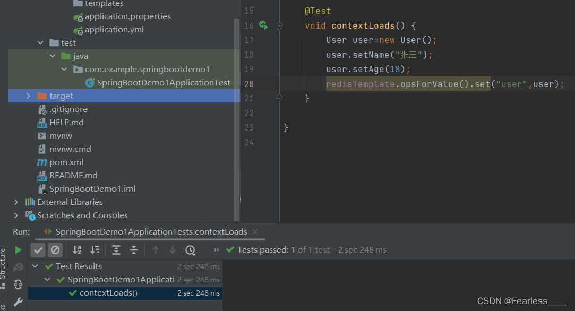The image size is (575, 311).
Task: Expand all test results
Action: [116, 250]
